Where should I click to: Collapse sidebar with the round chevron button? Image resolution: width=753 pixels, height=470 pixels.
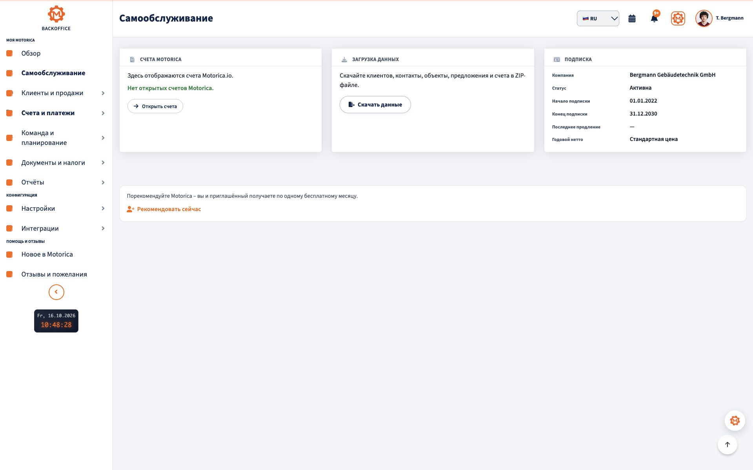click(56, 292)
